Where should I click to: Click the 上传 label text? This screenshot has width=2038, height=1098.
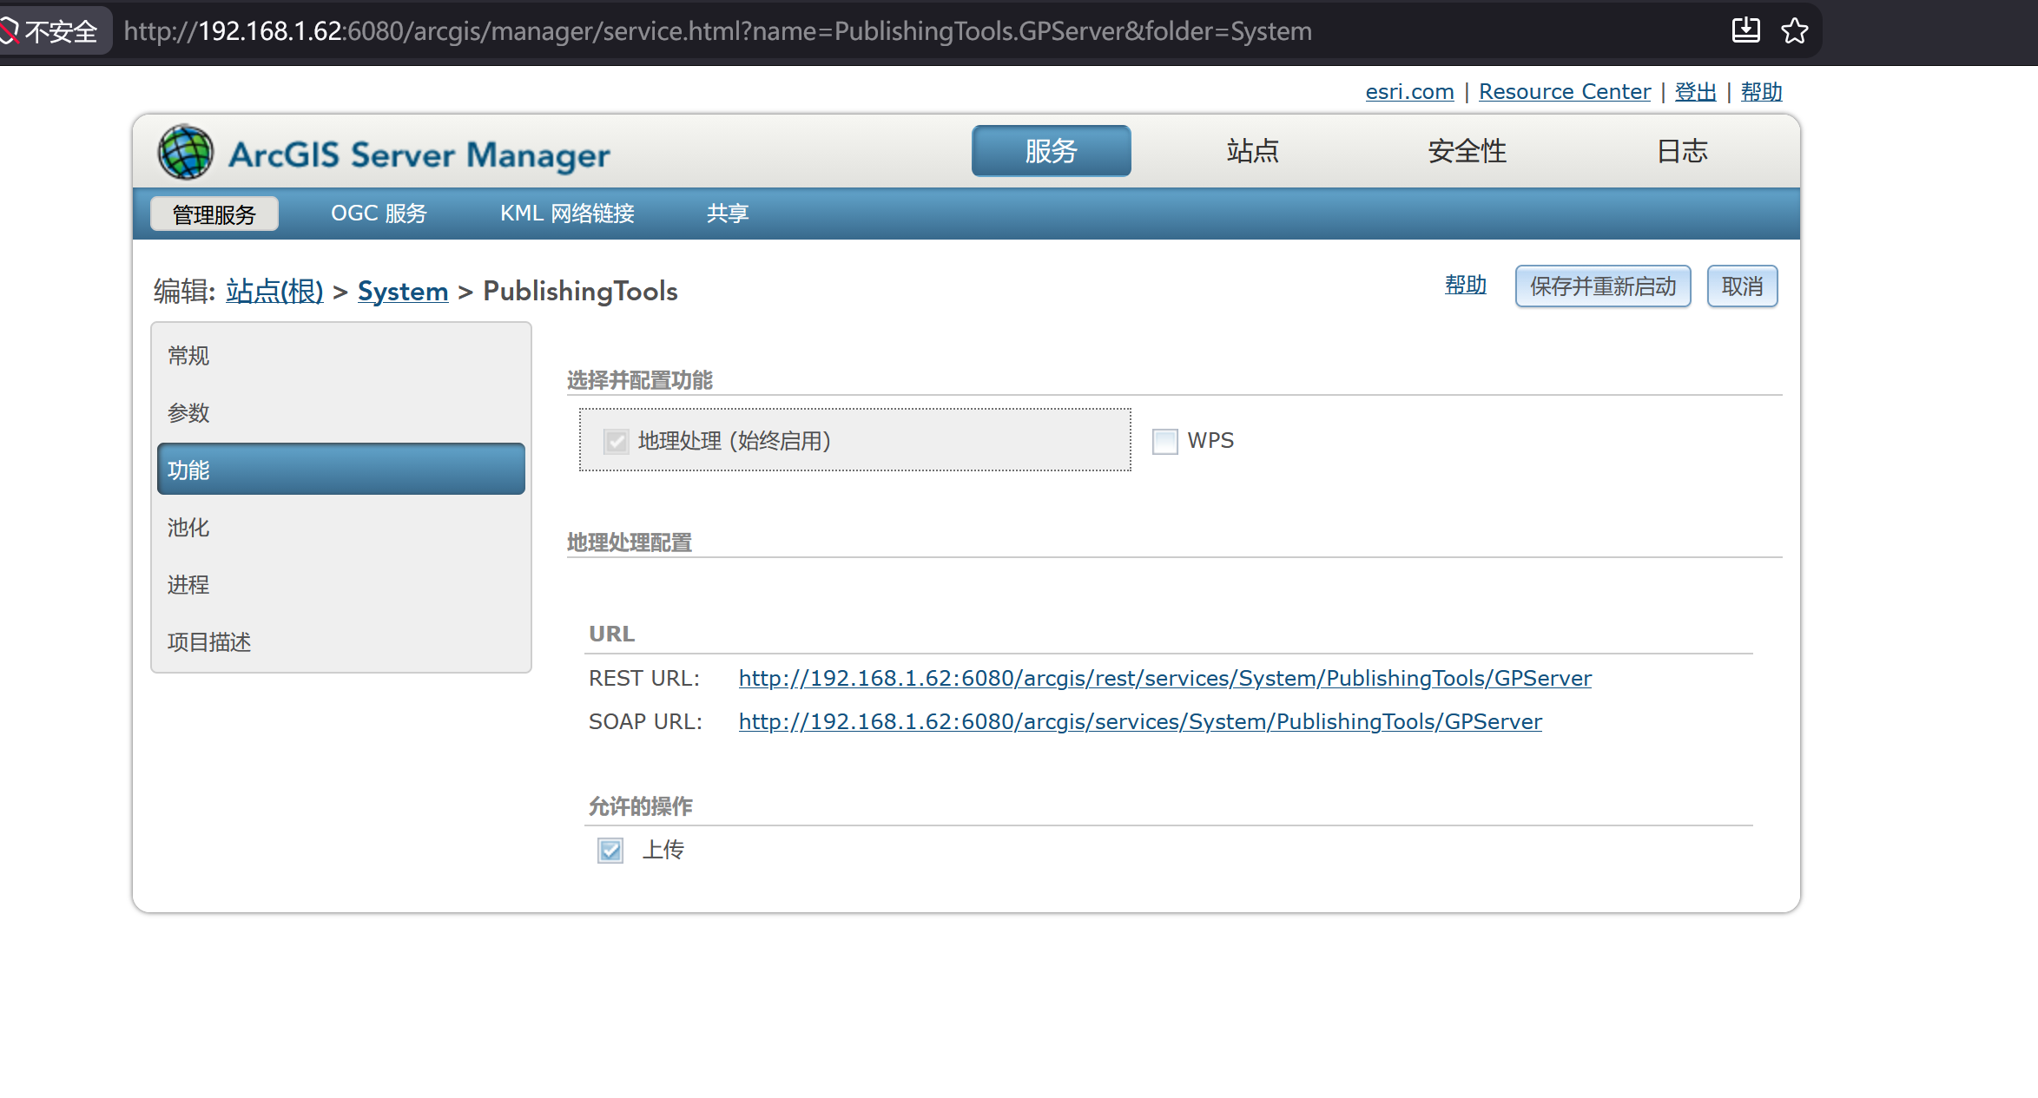click(663, 850)
